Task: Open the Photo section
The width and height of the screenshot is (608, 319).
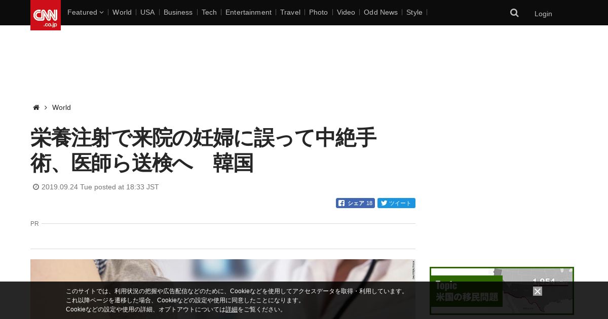Action: point(318,12)
